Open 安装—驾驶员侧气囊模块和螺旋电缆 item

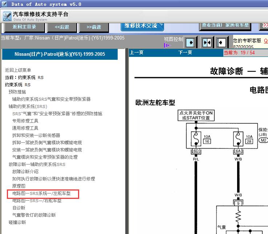click(47, 150)
